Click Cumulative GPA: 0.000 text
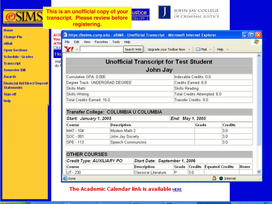The height and width of the screenshot is (204, 272). (x=86, y=77)
